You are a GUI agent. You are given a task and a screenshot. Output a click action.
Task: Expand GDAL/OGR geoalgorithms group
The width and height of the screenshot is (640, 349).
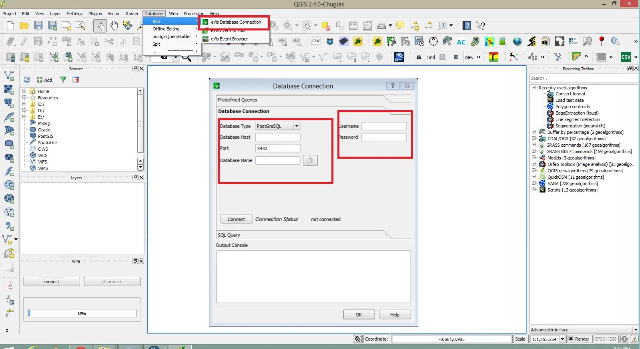[534, 138]
